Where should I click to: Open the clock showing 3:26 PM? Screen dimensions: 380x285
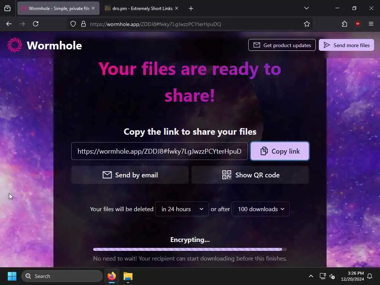pyautogui.click(x=353, y=276)
